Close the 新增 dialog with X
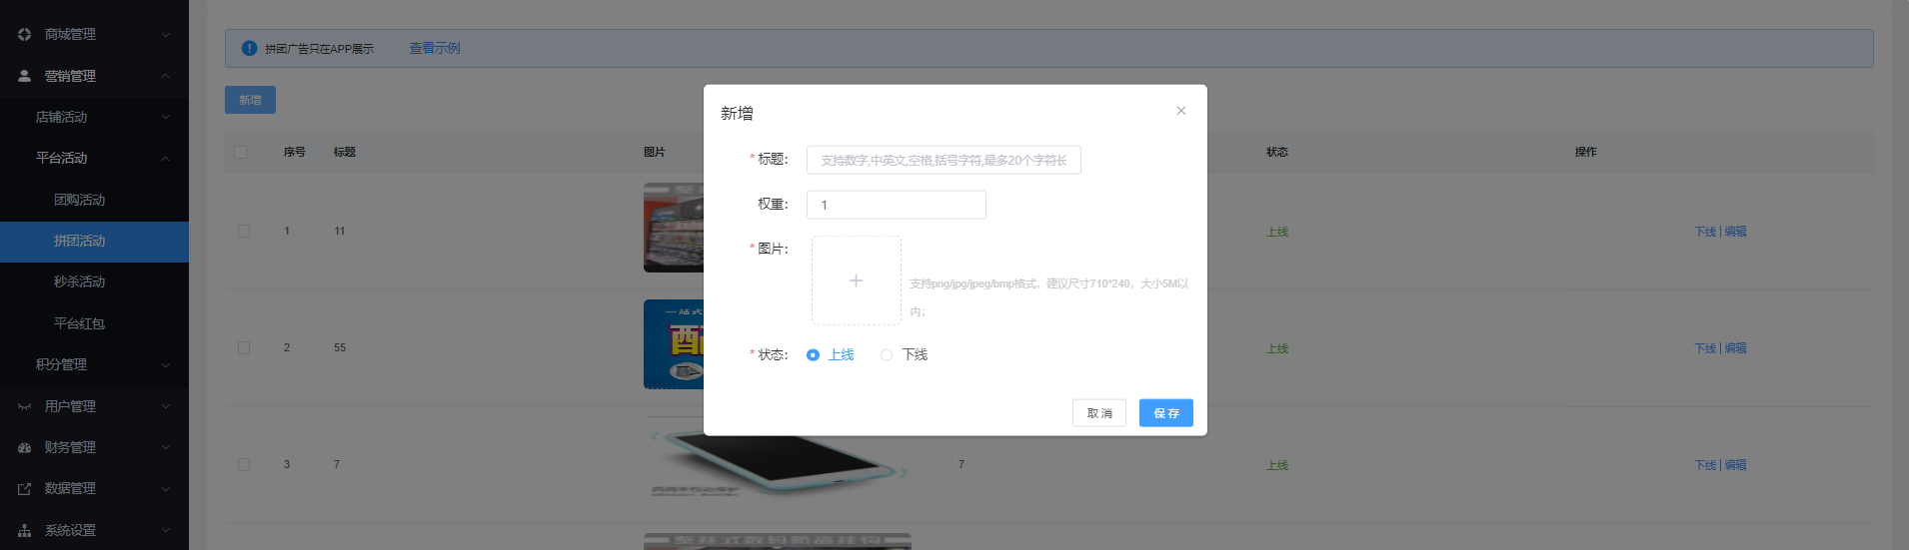1909x550 pixels. [1180, 111]
